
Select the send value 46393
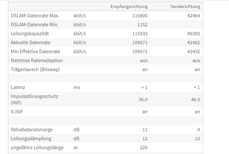click(x=193, y=34)
